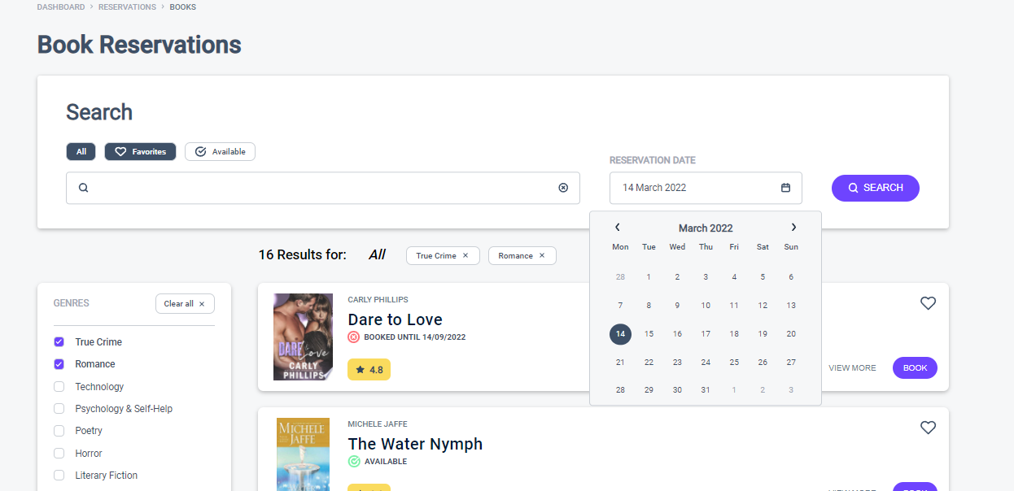Advance calendar to April using right chevron

click(x=793, y=228)
